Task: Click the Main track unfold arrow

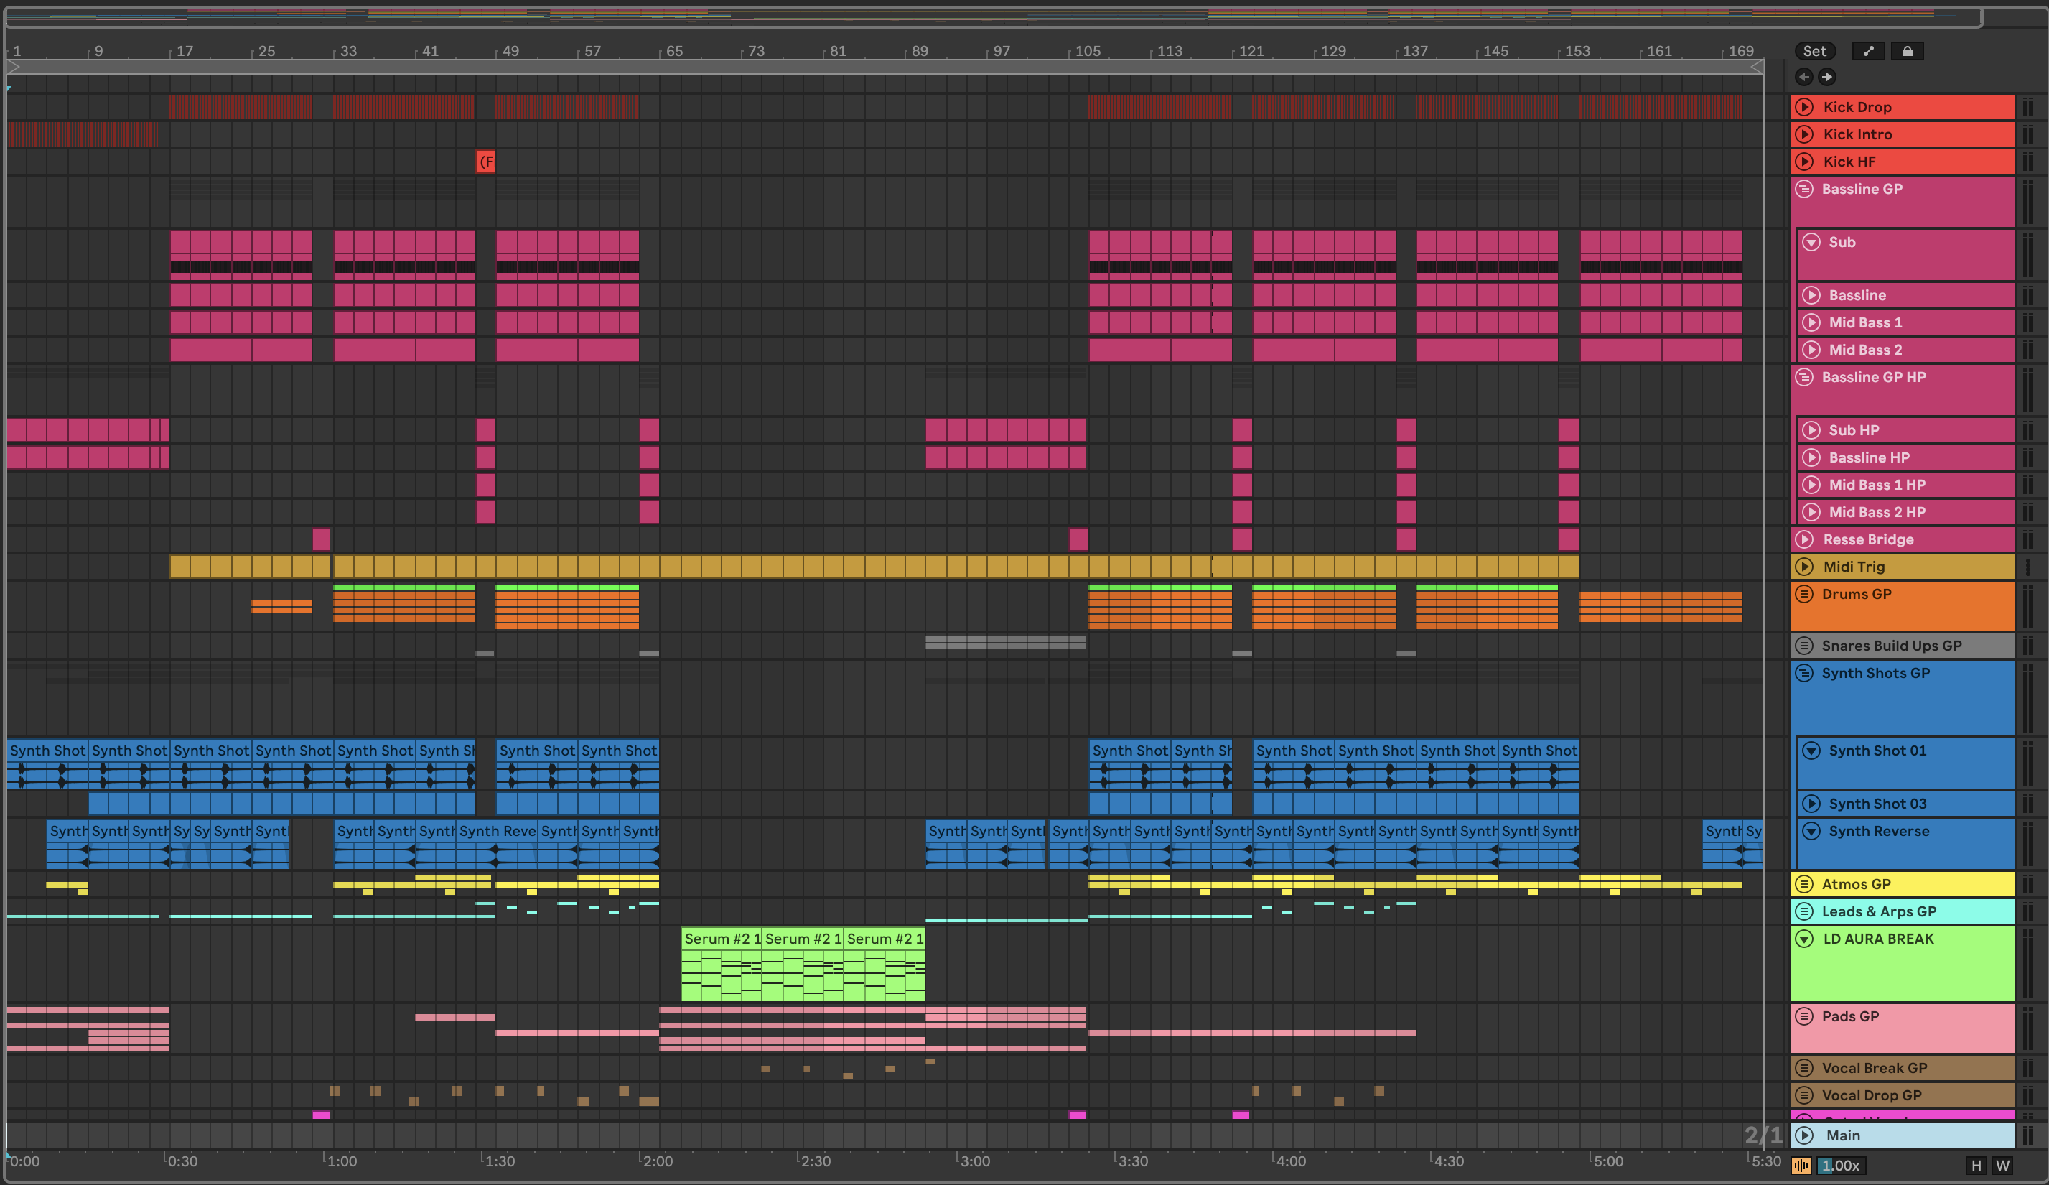Action: click(x=1804, y=1135)
